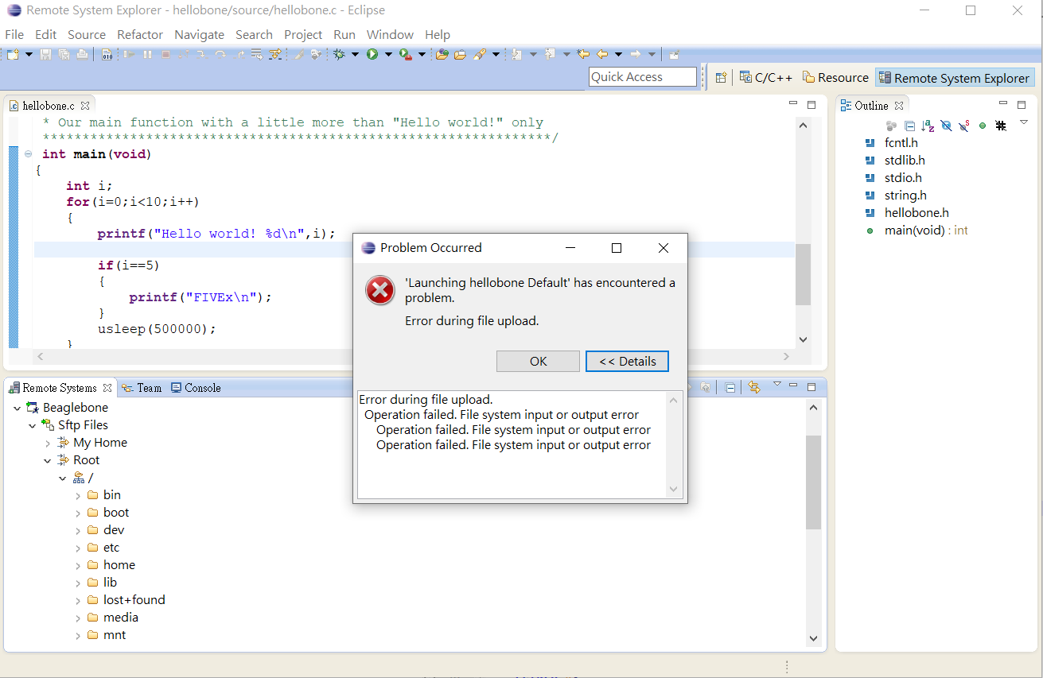Viewport: 1043px width, 678px height.
Task: Open the File menu
Action: click(14, 34)
